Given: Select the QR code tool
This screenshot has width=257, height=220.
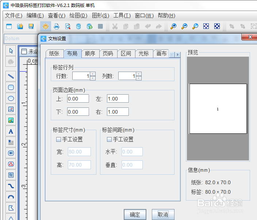Looking at the screenshot, I should point(11,175).
